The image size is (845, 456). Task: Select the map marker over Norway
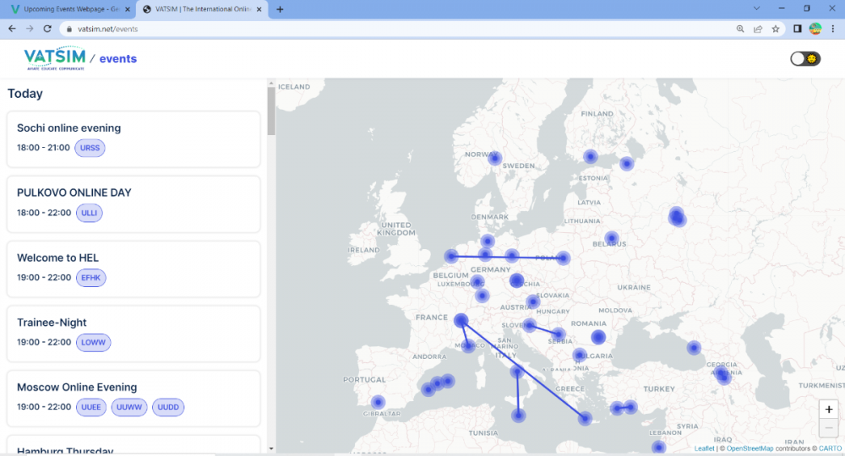click(495, 158)
